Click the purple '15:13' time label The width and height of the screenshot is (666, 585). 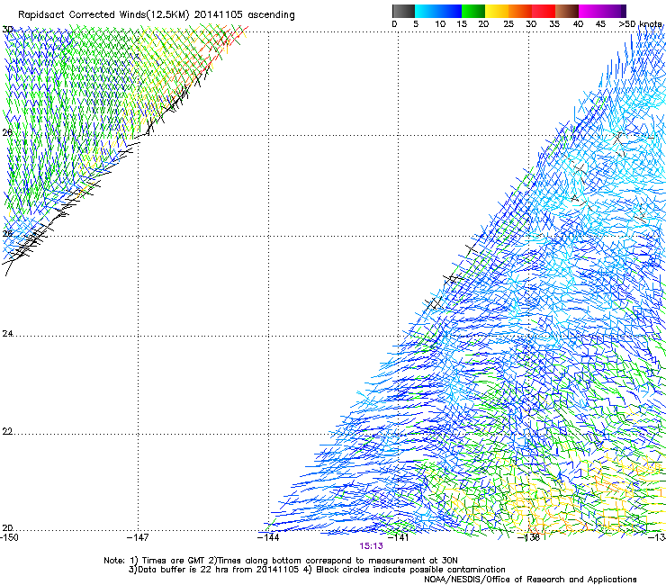click(371, 546)
